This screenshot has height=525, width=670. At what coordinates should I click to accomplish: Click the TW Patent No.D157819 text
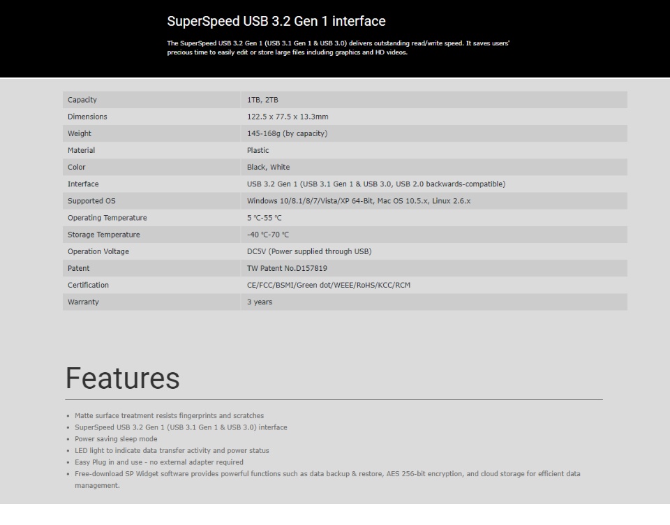287,268
